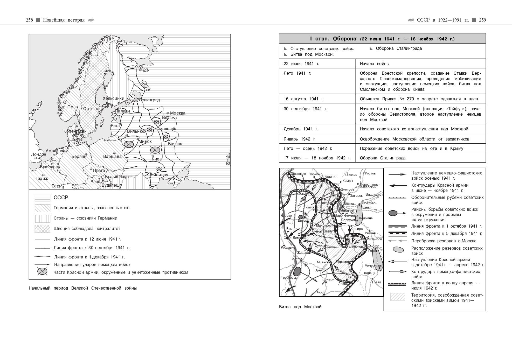This screenshot has height=337, width=512.
Task: Click the Ленинград city marker on the map
Action: [136, 100]
